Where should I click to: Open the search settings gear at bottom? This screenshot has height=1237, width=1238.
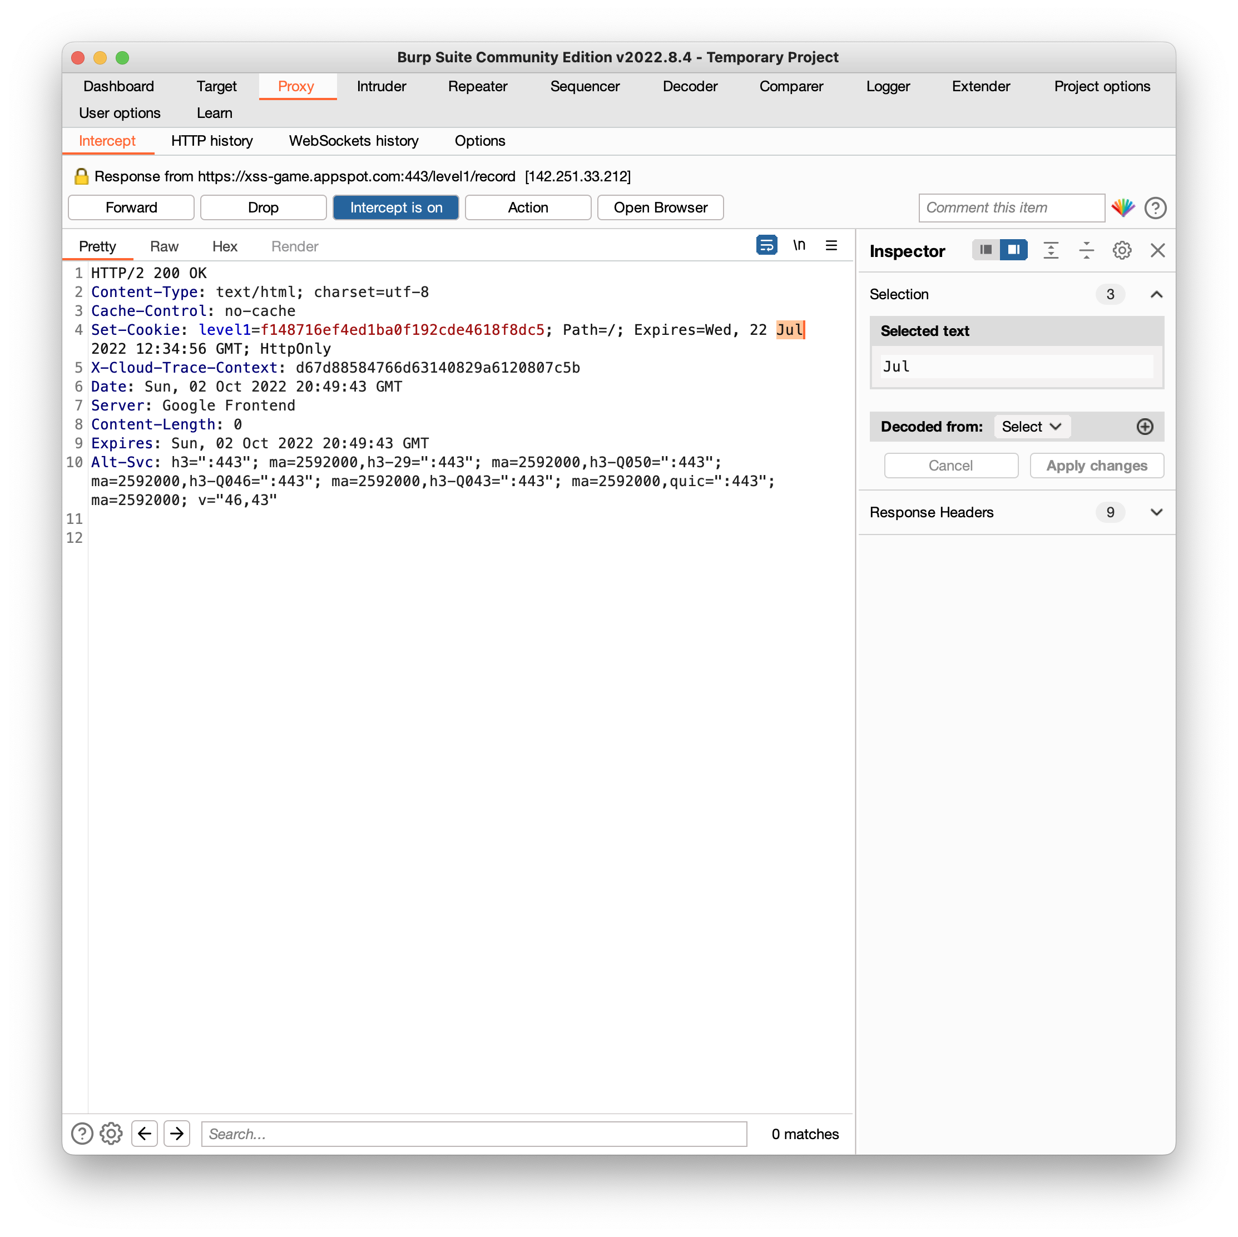[111, 1134]
